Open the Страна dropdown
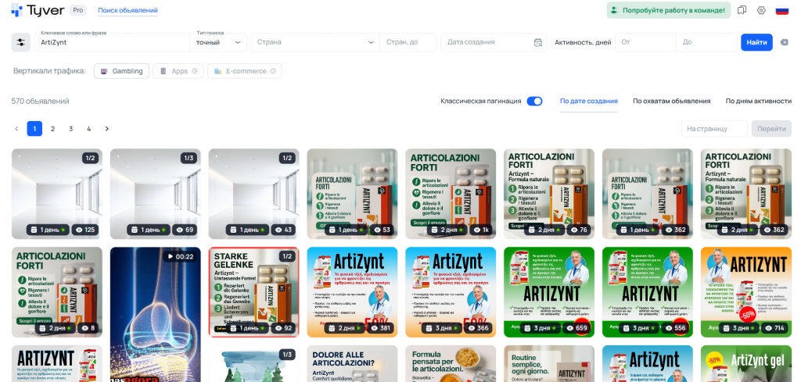The width and height of the screenshot is (801, 382). [x=315, y=42]
